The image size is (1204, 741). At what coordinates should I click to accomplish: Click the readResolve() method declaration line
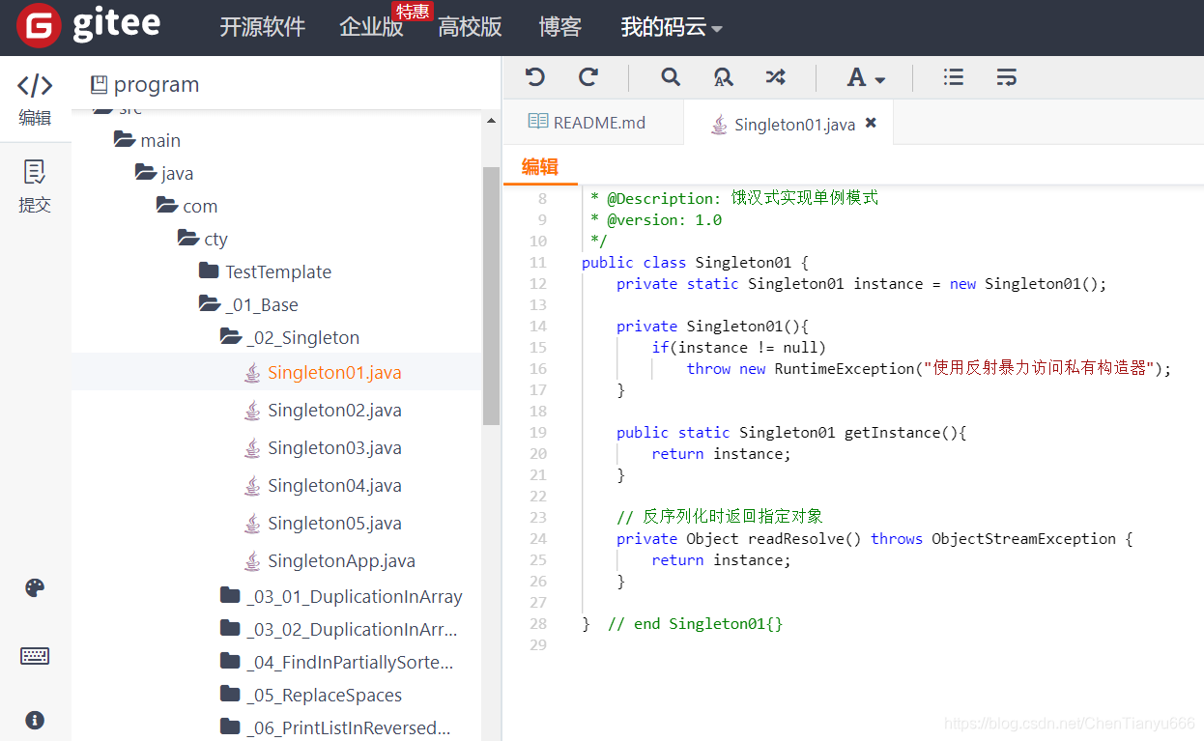click(x=874, y=539)
